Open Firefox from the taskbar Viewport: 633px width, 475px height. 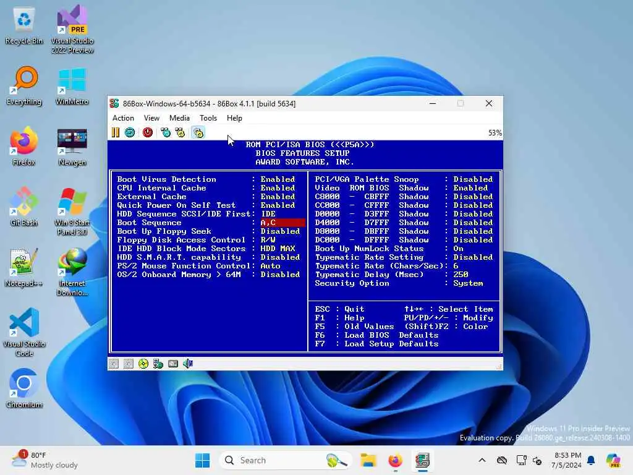(395, 460)
